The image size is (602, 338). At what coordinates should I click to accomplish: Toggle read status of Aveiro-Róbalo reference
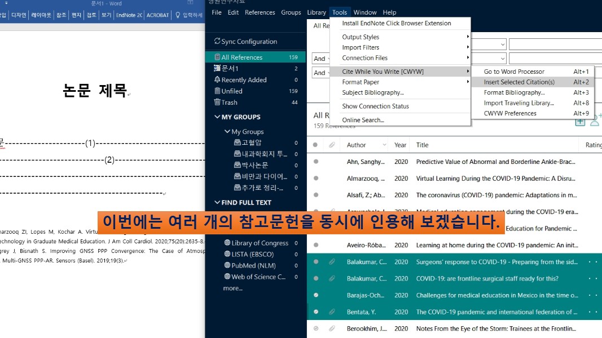click(x=316, y=245)
